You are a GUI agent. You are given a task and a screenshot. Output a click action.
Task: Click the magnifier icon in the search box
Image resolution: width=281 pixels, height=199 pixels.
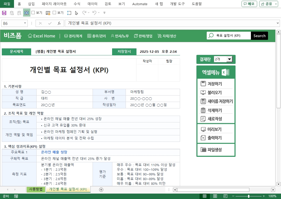(211, 36)
